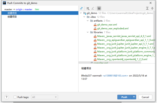Click the Collapse All icon
Viewport: 157px width, 103px height.
coord(152,8)
